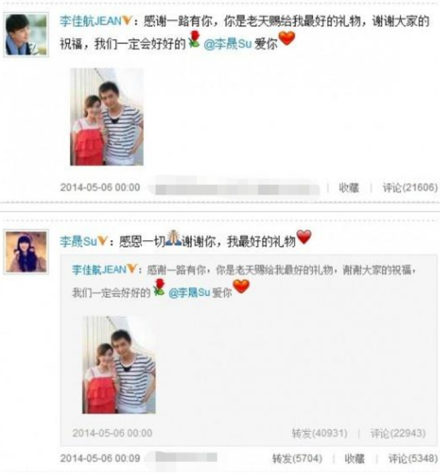Viewport: 440px width, 473px height.
Task: Click the verified V badge in the quoted post
Action: [x=132, y=269]
